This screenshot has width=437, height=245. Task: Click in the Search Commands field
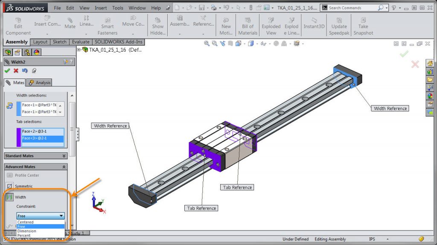click(352, 8)
